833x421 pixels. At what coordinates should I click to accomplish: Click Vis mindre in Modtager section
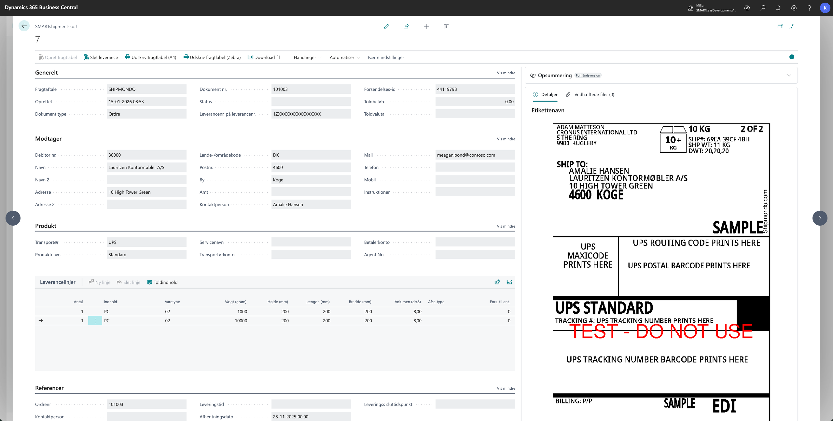[x=506, y=139]
